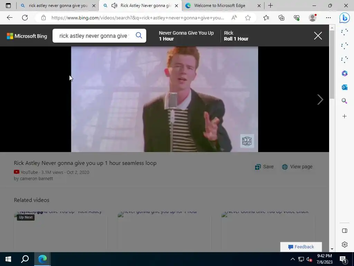Screen dimensions: 354x266
Task: Open video title seamless loop link
Action: (85, 163)
